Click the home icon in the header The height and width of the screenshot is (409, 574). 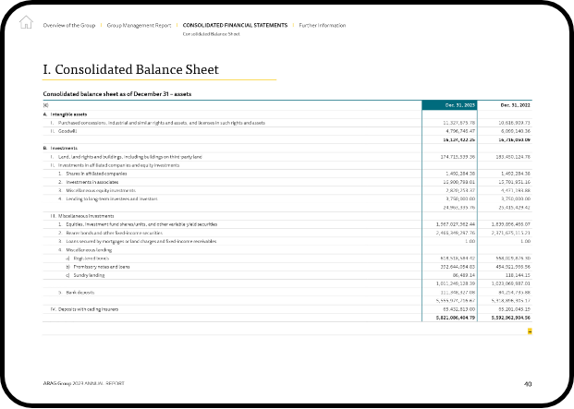coord(26,22)
